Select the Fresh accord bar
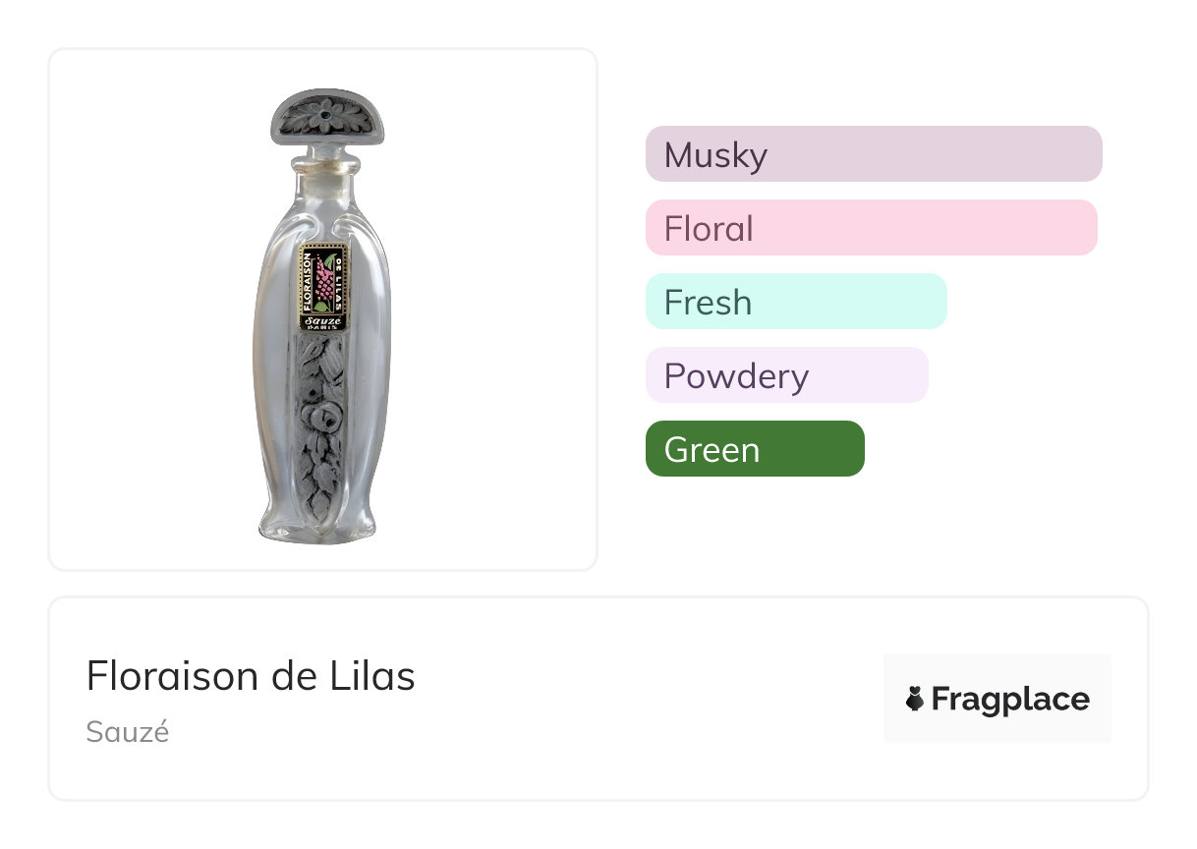1197x849 pixels. coord(795,302)
